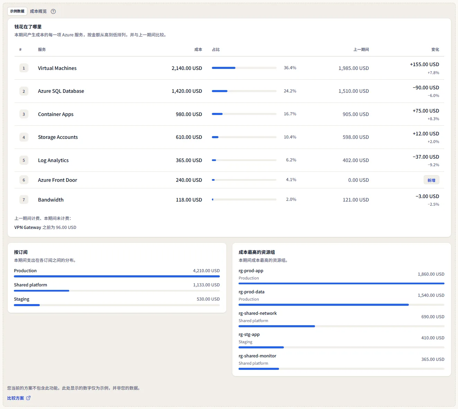Viewport: 458px width, 409px height.
Task: Select the Production subscription bar
Action: (x=117, y=276)
